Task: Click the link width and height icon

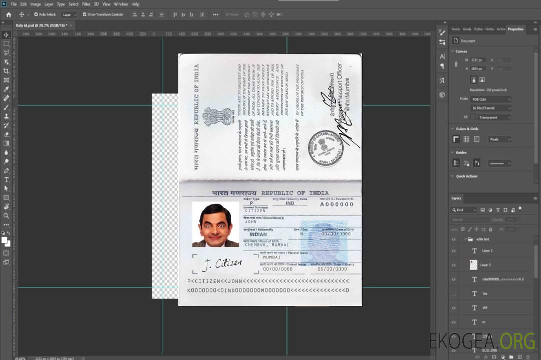Action: tap(456, 64)
